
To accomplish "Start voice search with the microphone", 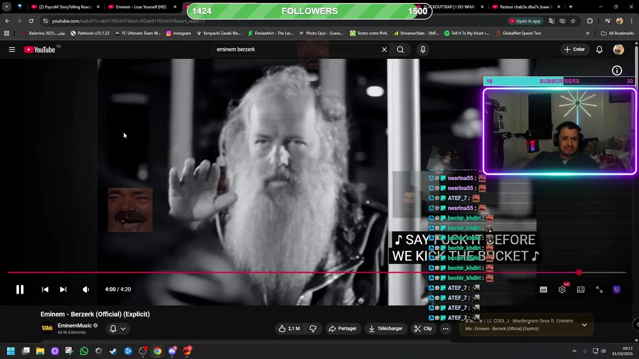I will 423,49.
